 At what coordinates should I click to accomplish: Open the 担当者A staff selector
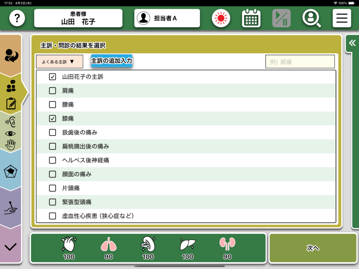[x=167, y=18]
